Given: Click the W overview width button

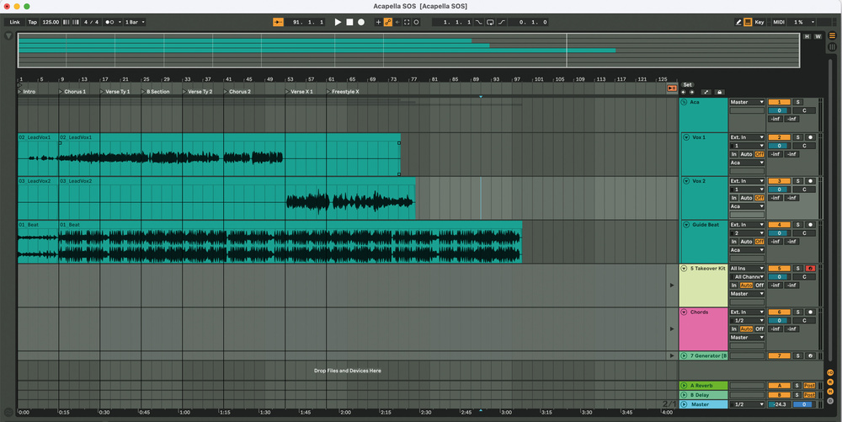Looking at the screenshot, I should click(818, 36).
